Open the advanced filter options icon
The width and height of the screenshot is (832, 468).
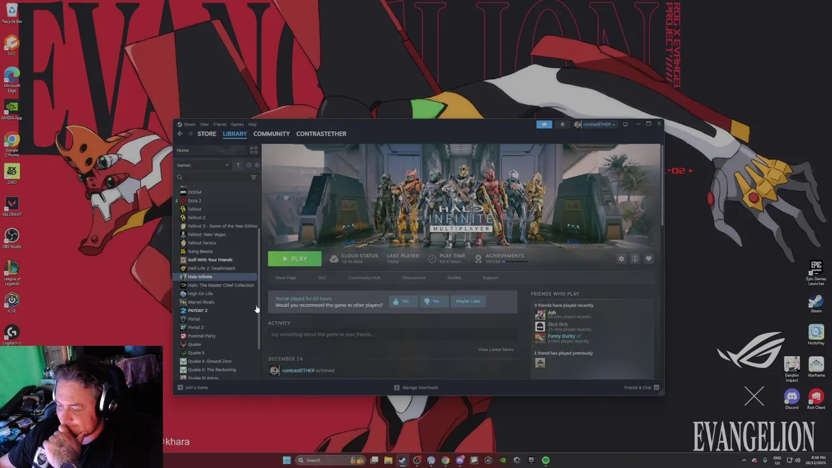tap(253, 177)
